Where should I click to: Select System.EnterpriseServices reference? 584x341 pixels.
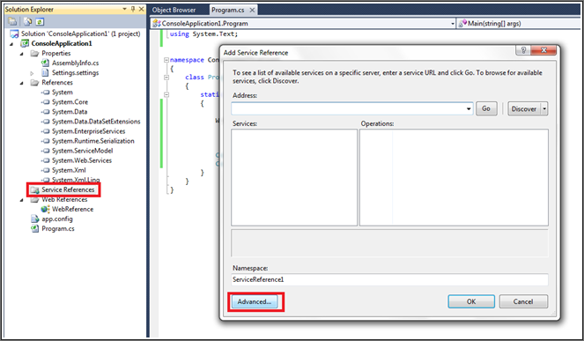pos(88,131)
